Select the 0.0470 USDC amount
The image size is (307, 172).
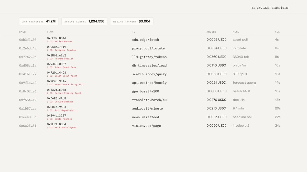pyautogui.click(x=216, y=100)
